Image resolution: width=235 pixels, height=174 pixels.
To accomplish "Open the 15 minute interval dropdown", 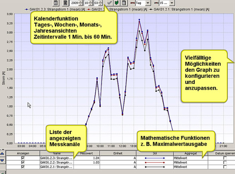I will pyautogui.click(x=172, y=3).
